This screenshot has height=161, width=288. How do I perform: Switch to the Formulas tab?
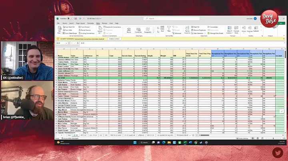click(90, 23)
